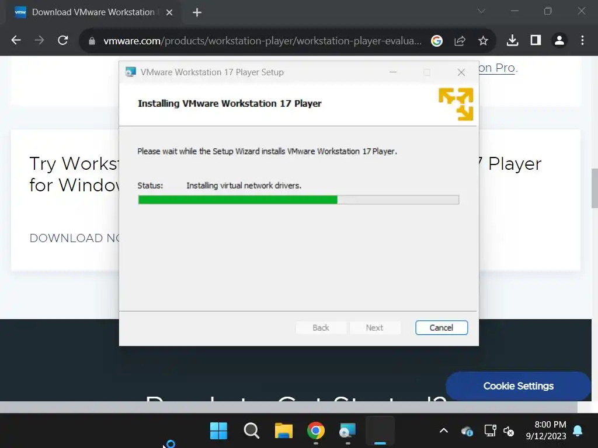The height and width of the screenshot is (448, 598).
Task: Close the VMware Workstation 17 Player Setup window
Action: 461,72
